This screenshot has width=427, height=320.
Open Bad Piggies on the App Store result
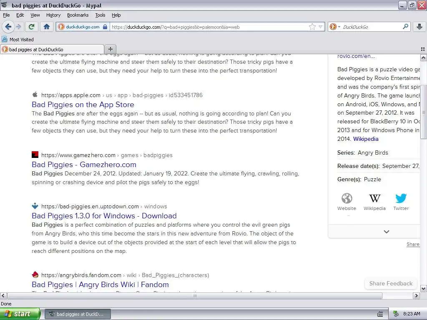click(x=83, y=105)
